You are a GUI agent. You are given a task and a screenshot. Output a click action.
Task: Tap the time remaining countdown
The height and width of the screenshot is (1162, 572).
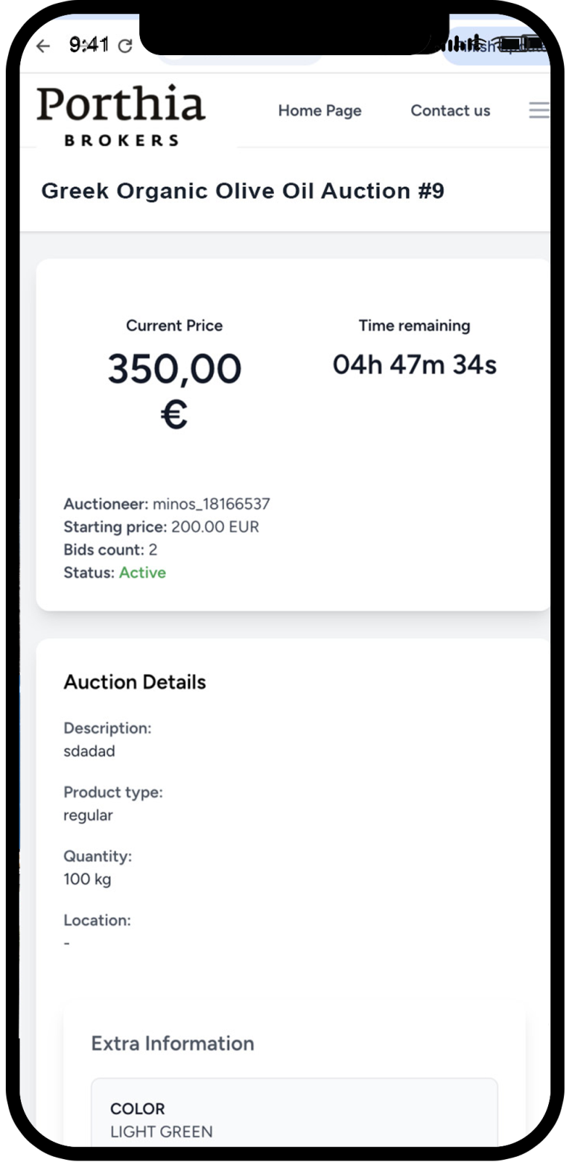click(414, 364)
